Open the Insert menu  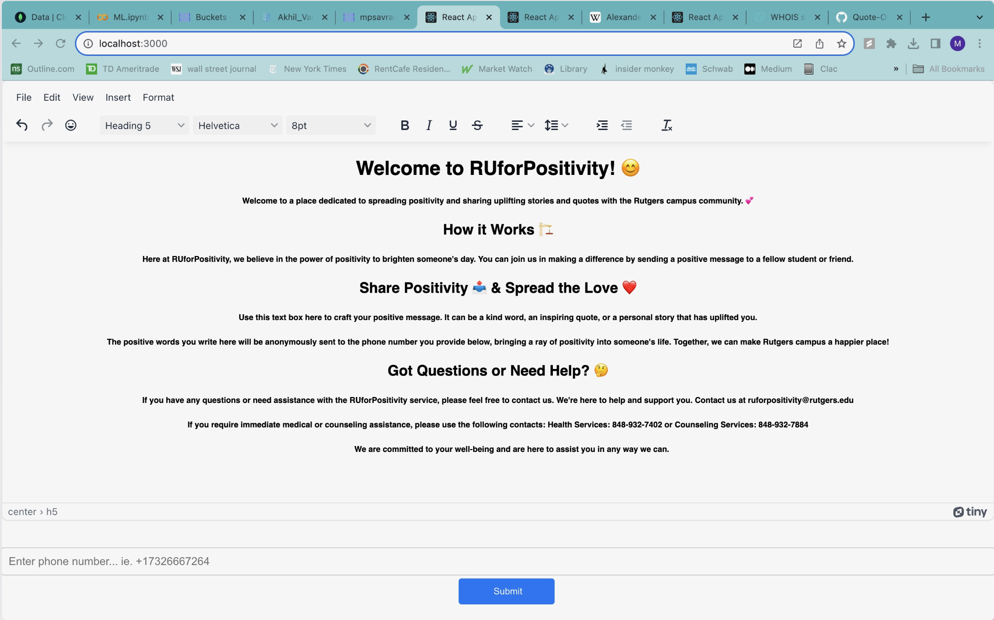click(x=118, y=97)
